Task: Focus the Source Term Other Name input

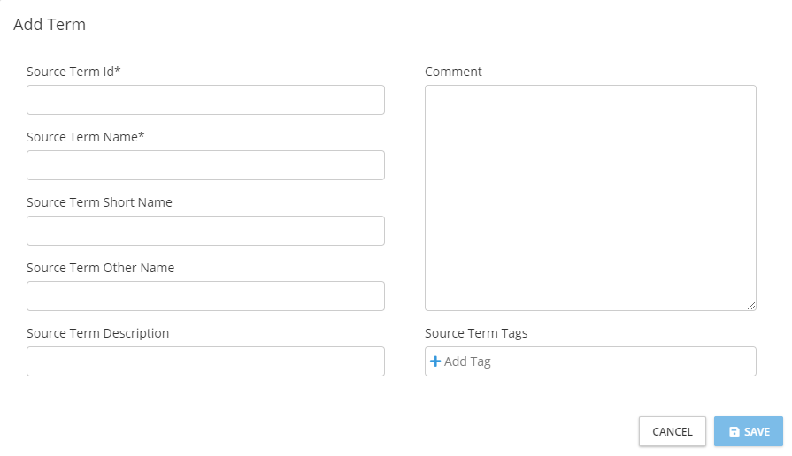Action: point(205,296)
